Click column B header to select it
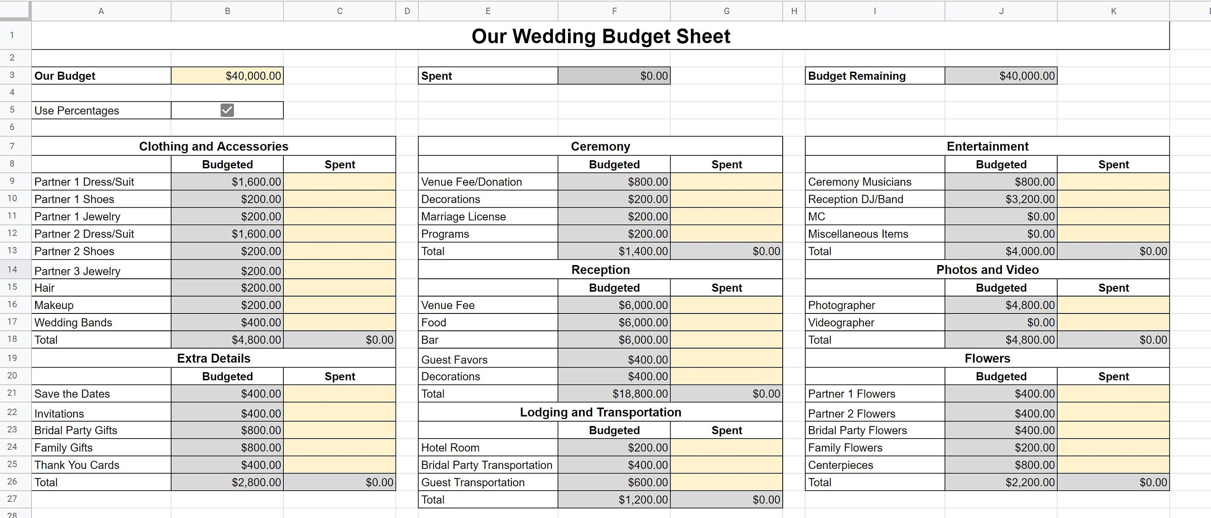The width and height of the screenshot is (1211, 518). pos(227,11)
